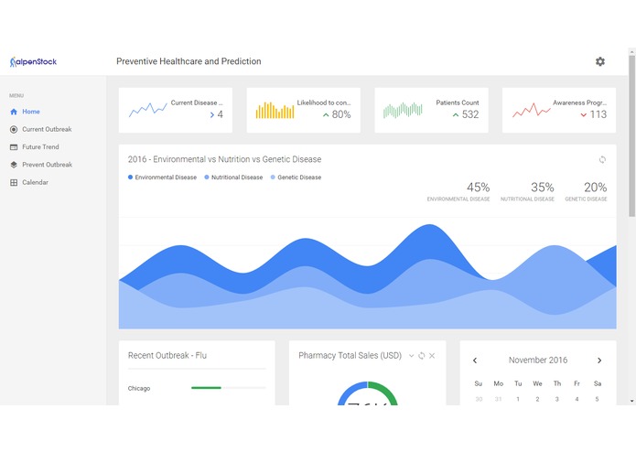Screen dimensions: 636x452
Task: Click the Recent Outbreak - Flu heading
Action: click(x=167, y=356)
